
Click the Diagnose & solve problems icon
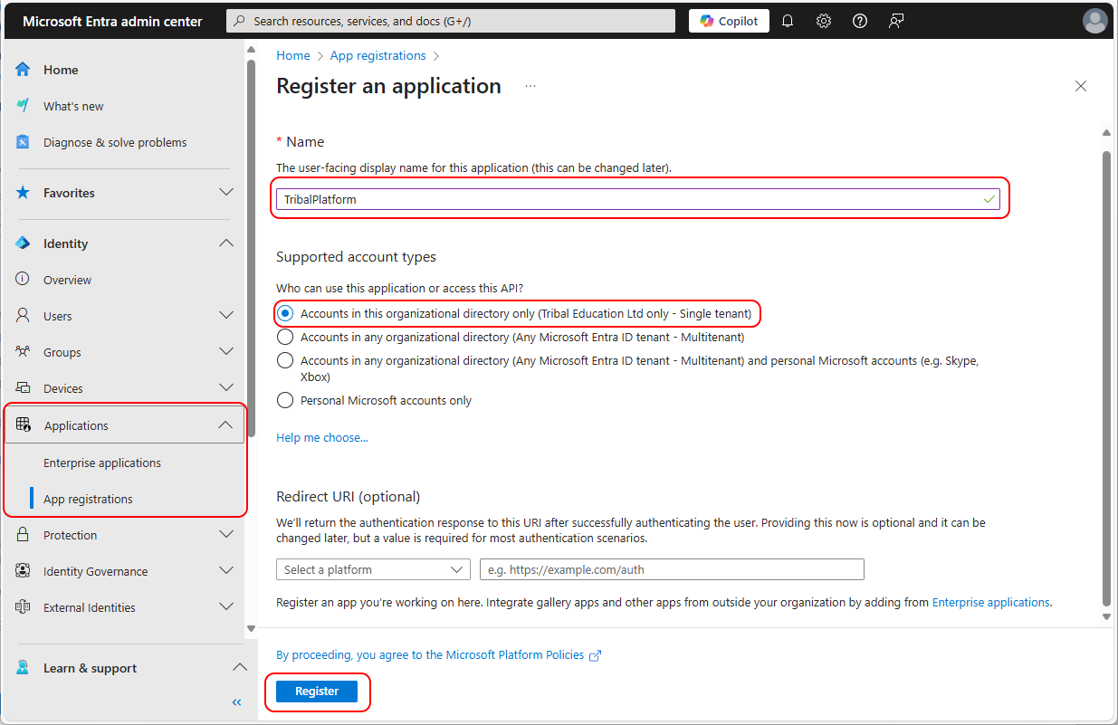(21, 142)
